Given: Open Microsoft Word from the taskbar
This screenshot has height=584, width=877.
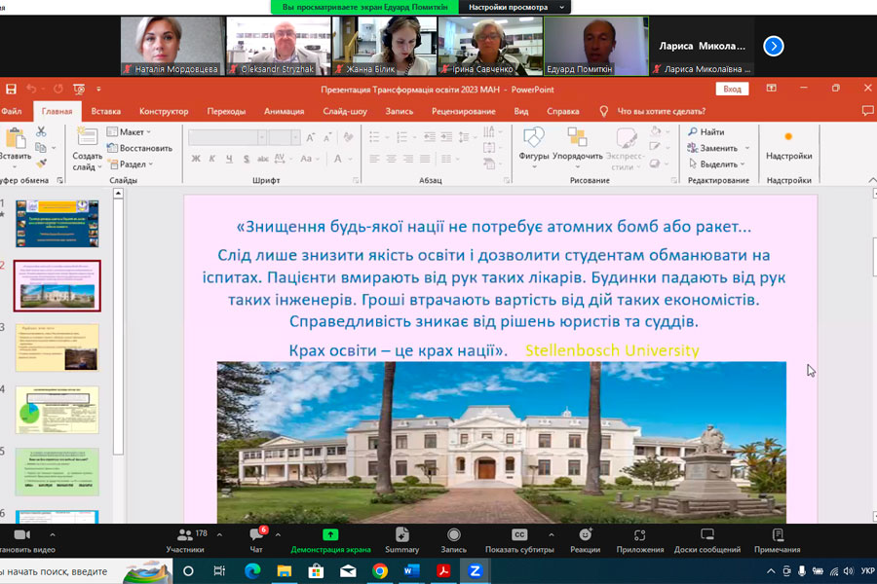Looking at the screenshot, I should coord(411,570).
